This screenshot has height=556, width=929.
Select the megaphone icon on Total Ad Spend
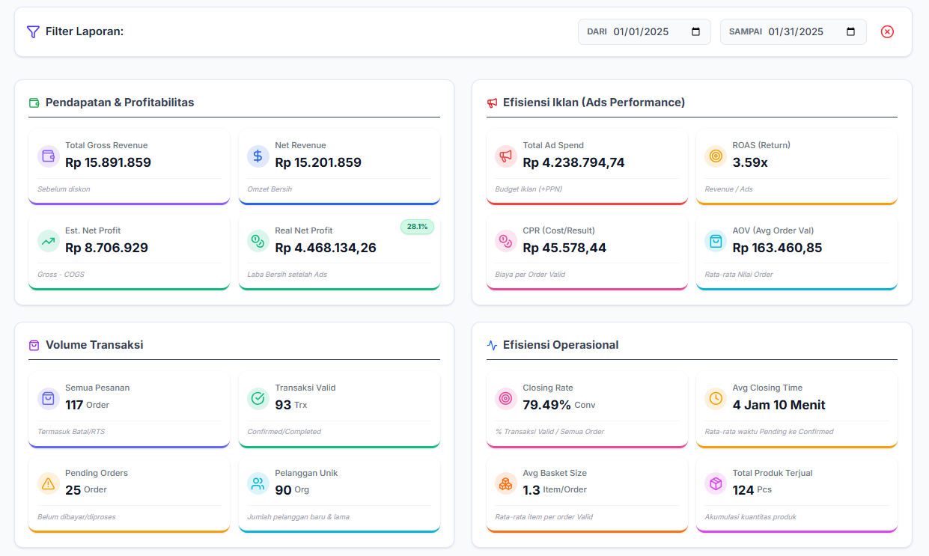[506, 156]
